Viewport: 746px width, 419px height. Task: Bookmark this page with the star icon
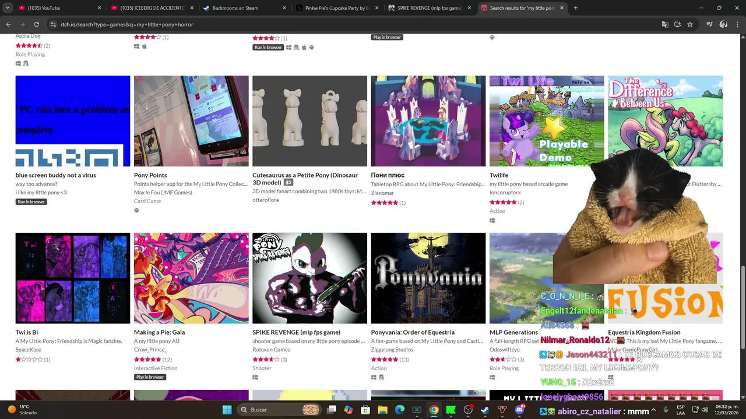(x=690, y=24)
